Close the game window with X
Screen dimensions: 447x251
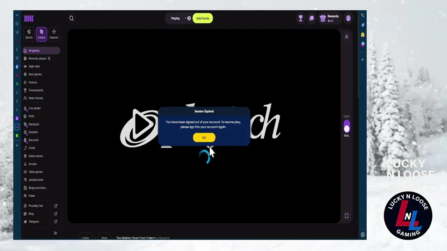346,37
